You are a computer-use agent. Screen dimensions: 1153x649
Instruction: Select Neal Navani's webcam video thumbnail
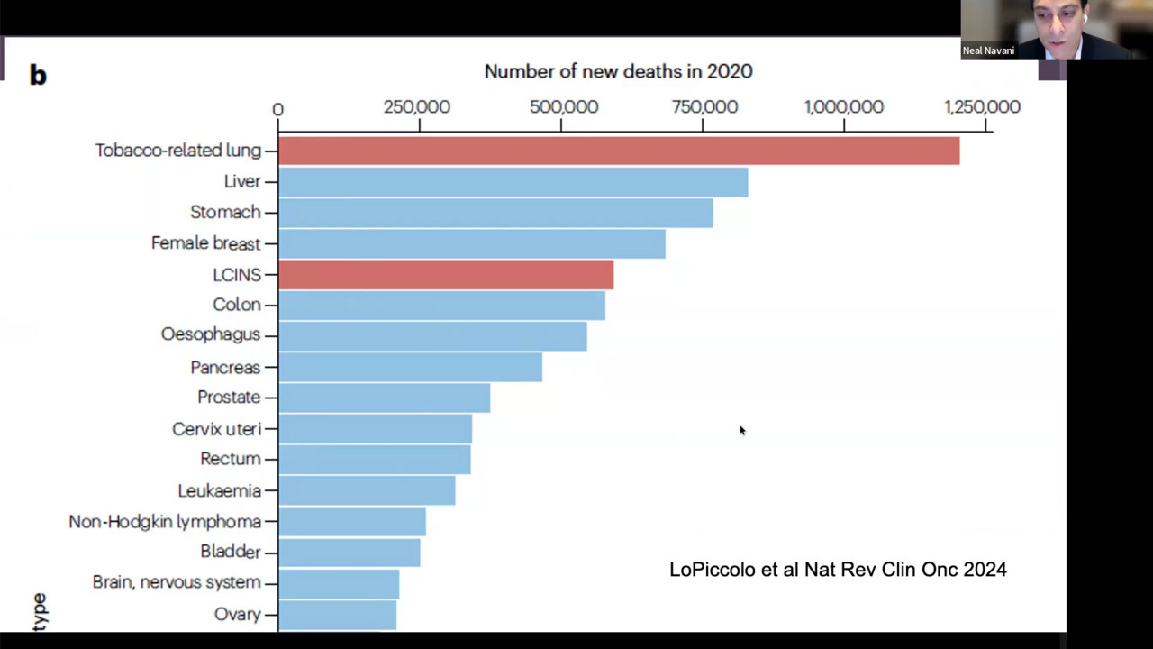[x=1057, y=30]
